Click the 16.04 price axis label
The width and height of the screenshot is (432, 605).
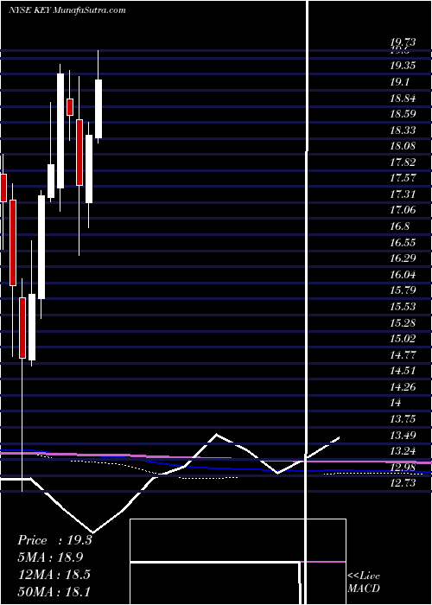click(403, 275)
